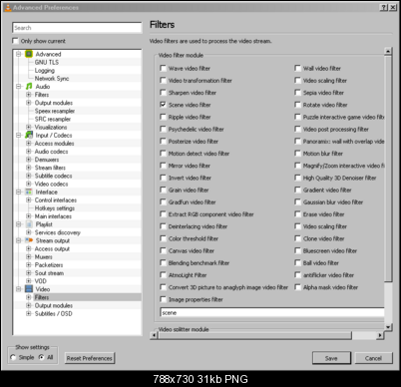The image size is (401, 387).
Task: Click the filter text field containing scene
Action: click(x=272, y=312)
